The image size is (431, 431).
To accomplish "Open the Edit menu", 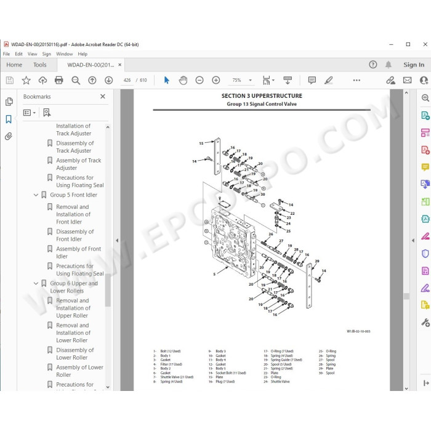I will point(18,54).
